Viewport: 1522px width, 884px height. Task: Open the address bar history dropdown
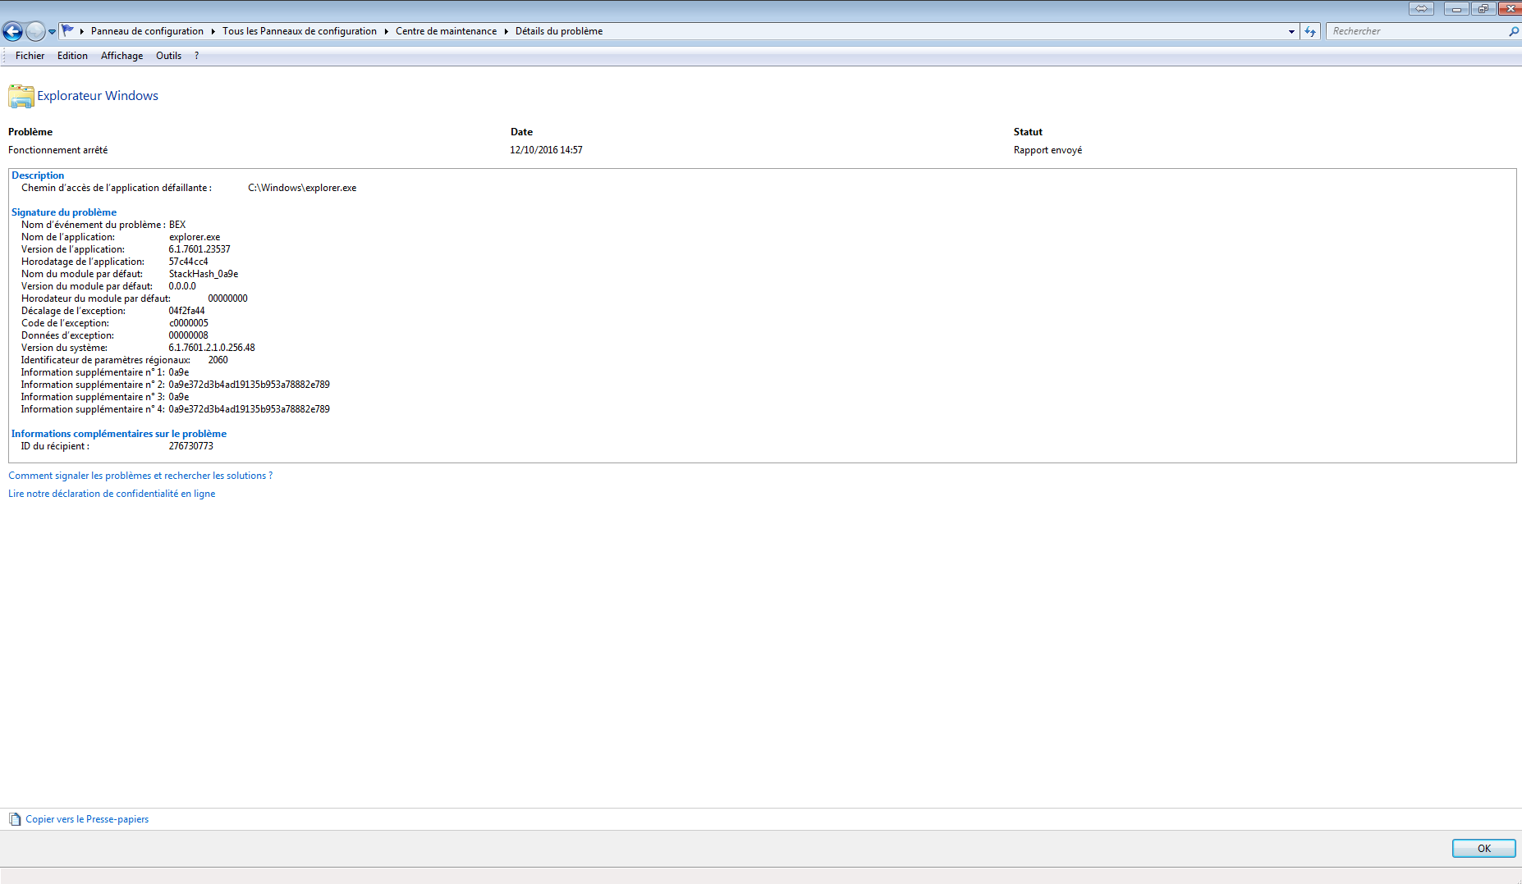click(x=1292, y=31)
